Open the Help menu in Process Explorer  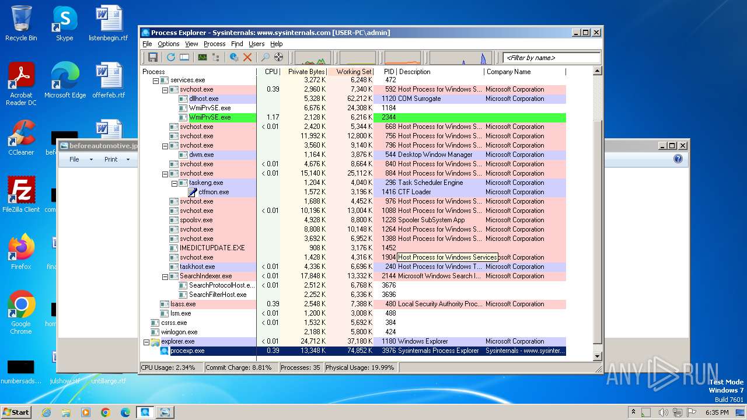(277, 44)
